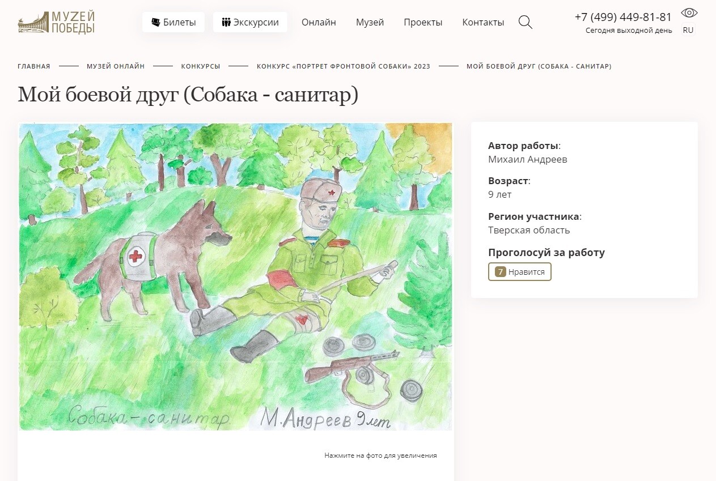Click the people icon in Экскурсии
This screenshot has width=716, height=481.
point(226,22)
